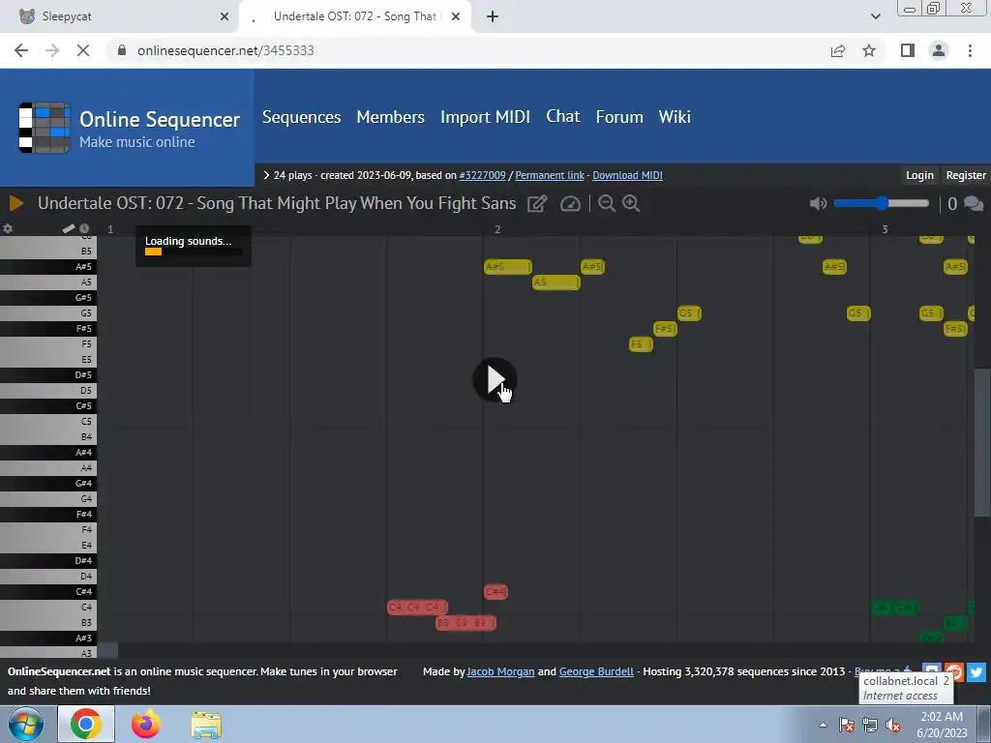Viewport: 991px width, 743px height.
Task: Click the Login button
Action: (919, 175)
